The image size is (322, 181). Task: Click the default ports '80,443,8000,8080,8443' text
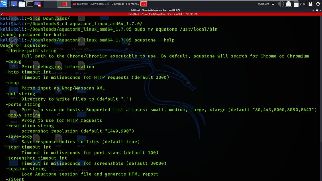pyautogui.click(x=283, y=110)
